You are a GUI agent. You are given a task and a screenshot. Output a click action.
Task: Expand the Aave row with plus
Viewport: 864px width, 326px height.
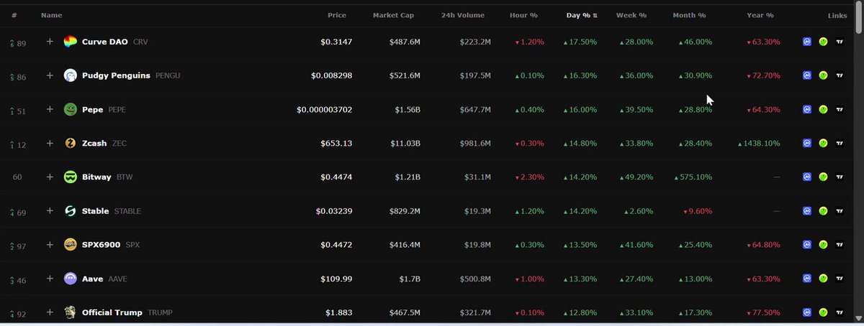tap(50, 278)
